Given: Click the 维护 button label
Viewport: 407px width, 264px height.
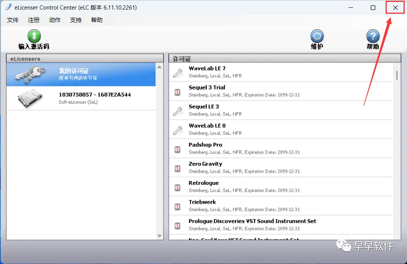Looking at the screenshot, I should (x=317, y=47).
